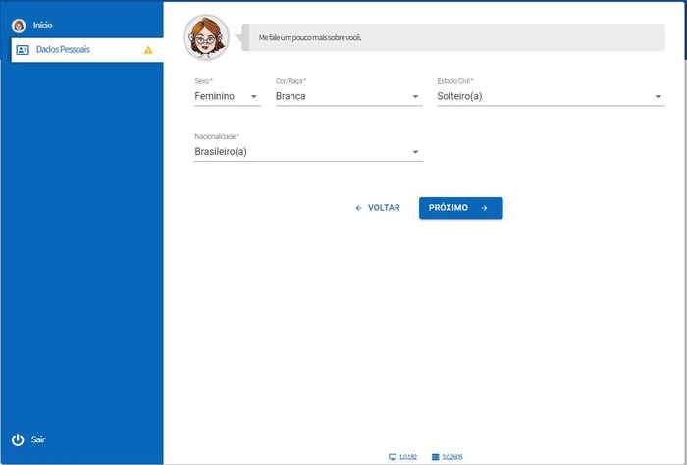
Task: Open the Nacionalidade dropdown showing Brasileiro(a)
Action: pyautogui.click(x=308, y=152)
